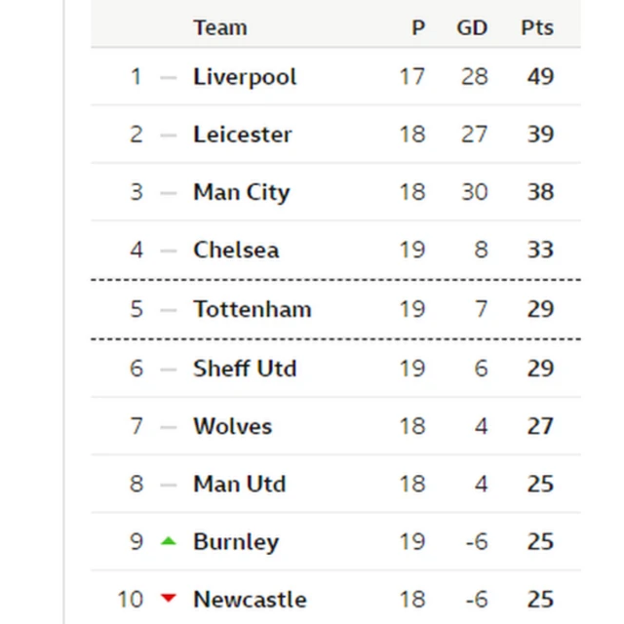Click the green up arrow beside Burnley

(x=169, y=541)
